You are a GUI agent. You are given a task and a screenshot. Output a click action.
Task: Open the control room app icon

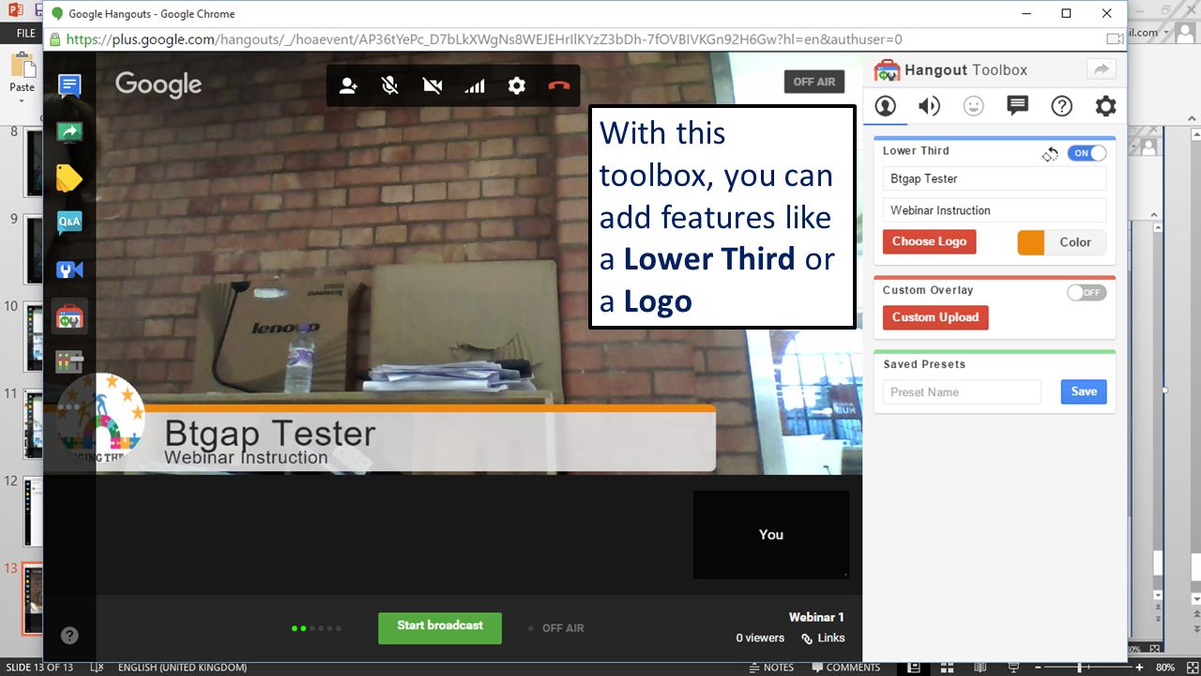coord(69,361)
